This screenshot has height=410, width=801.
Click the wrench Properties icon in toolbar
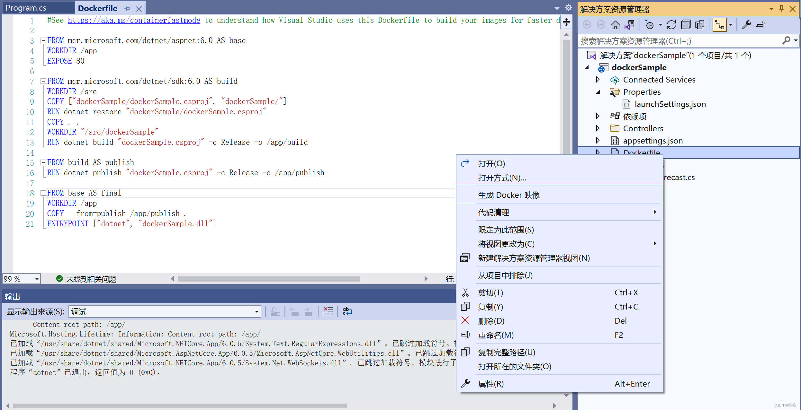click(x=746, y=25)
